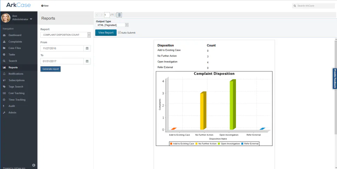Open Time Tracking label in sidebar

tap(17, 100)
